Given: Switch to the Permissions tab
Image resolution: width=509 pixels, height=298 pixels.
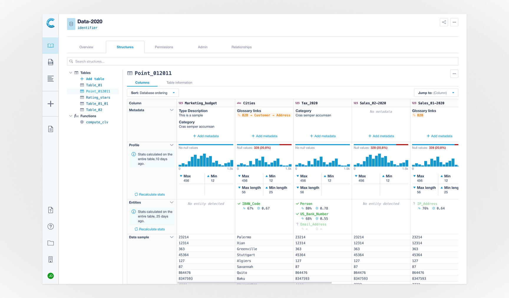Looking at the screenshot, I should coord(164,47).
